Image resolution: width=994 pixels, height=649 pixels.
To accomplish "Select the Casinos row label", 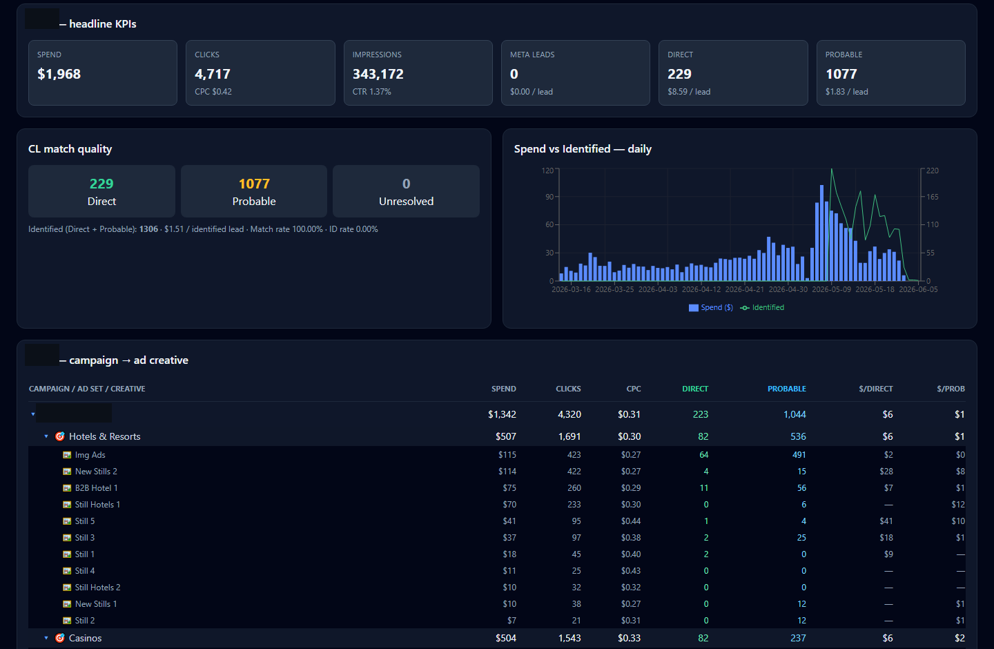I will pos(85,638).
